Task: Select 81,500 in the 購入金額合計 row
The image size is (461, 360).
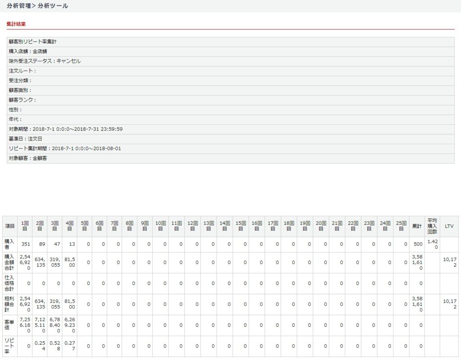Action: (x=70, y=263)
